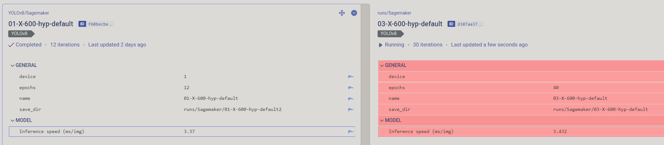The width and height of the screenshot is (664, 145).
Task: Open the 03-X-600-hyp-default experiment title
Action: [x=410, y=24]
